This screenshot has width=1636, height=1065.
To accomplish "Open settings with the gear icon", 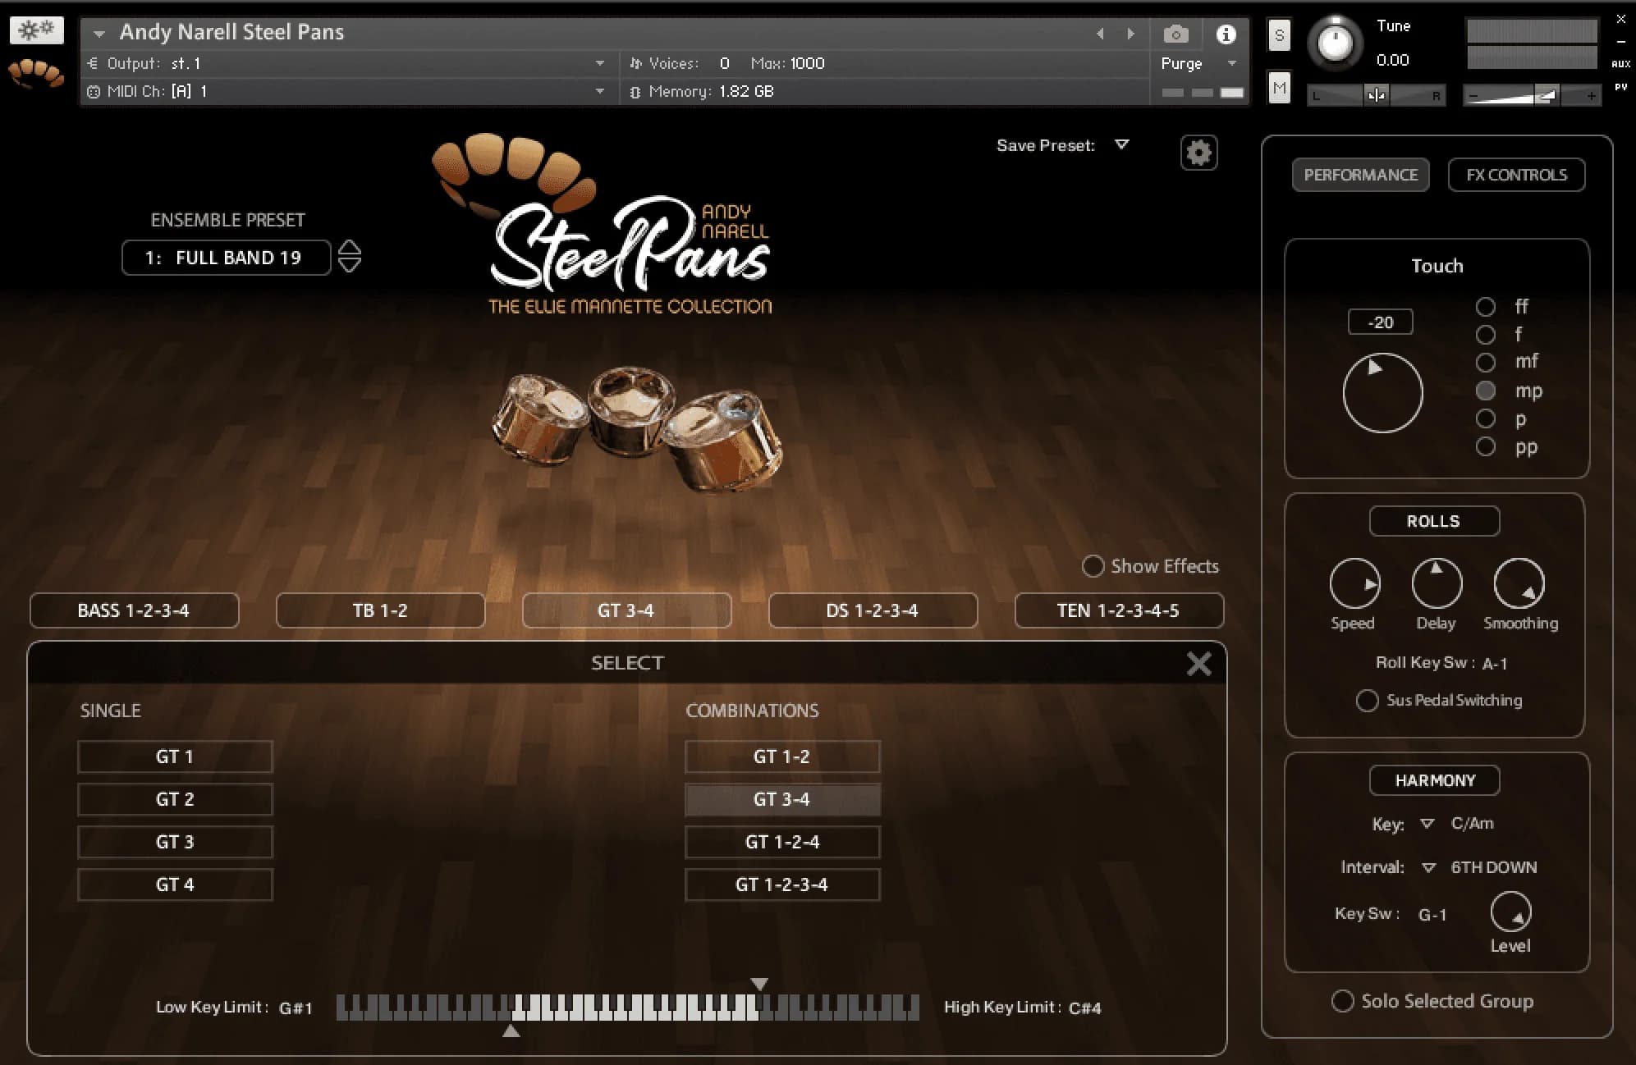I will click(x=1198, y=153).
